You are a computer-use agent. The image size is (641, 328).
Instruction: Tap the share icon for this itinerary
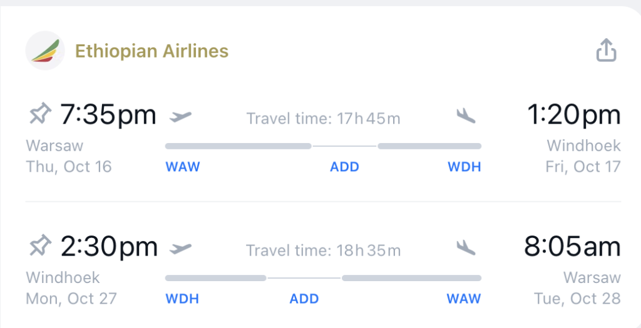click(606, 51)
